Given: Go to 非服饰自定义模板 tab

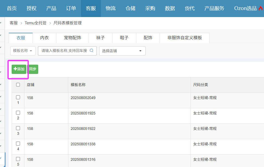Looking at the screenshot, I should pos(185,38).
